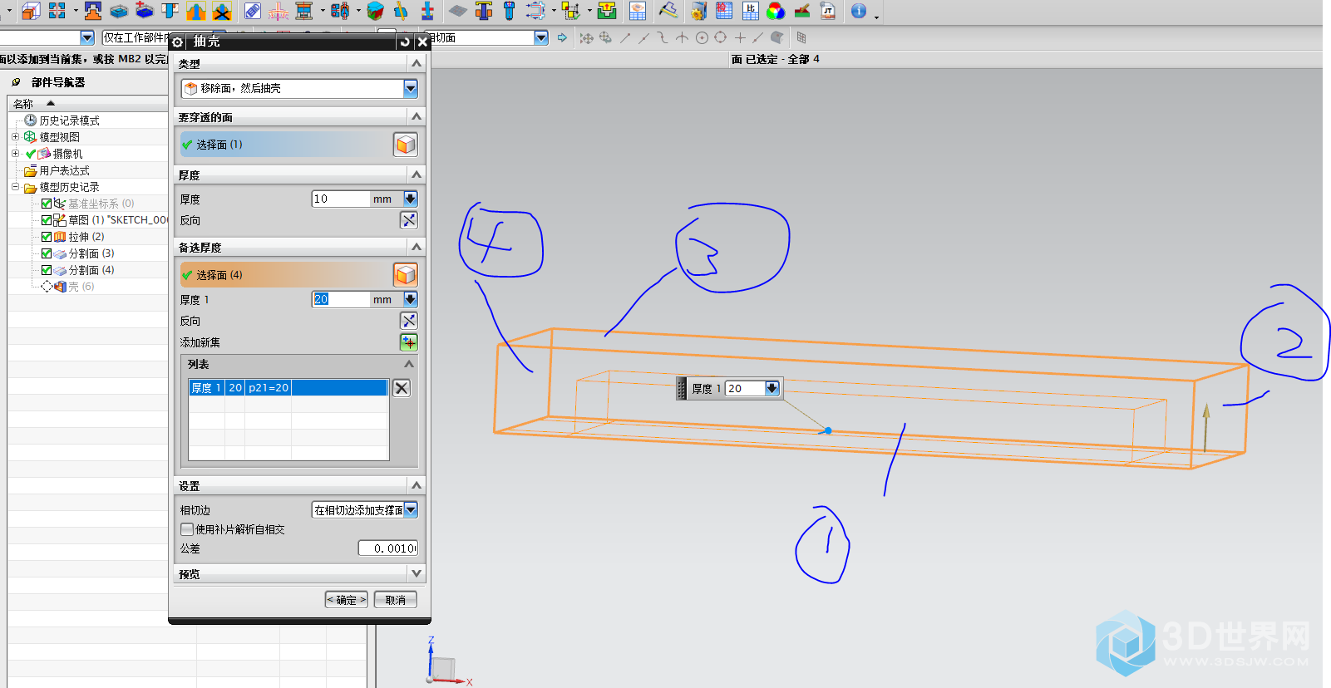This screenshot has height=688, width=1331.
Task: Click the reverse direction icon beside 厚度 1
Action: pyautogui.click(x=409, y=321)
